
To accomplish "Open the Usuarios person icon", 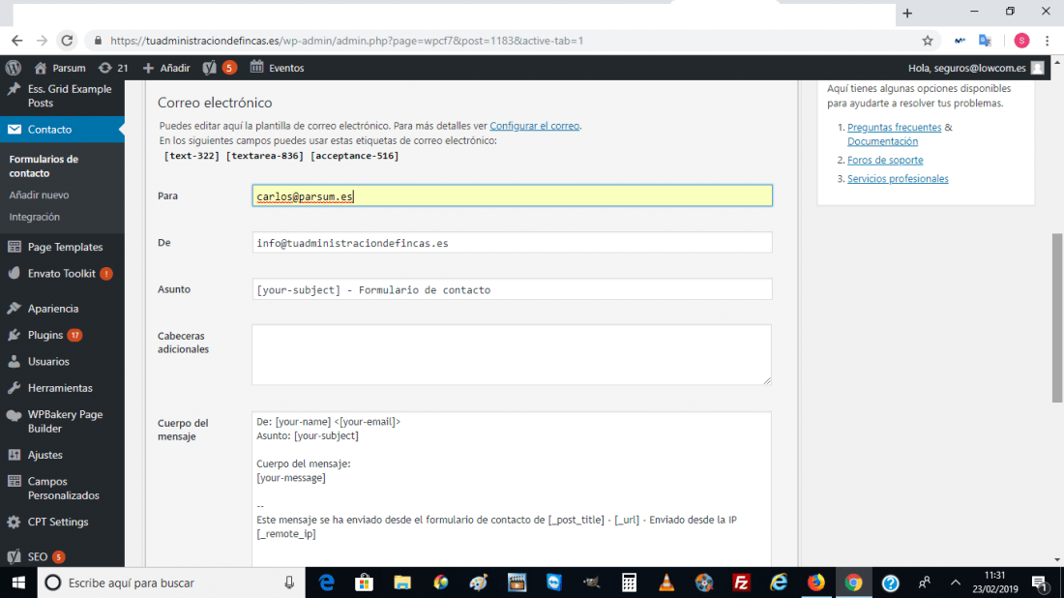I will [15, 361].
